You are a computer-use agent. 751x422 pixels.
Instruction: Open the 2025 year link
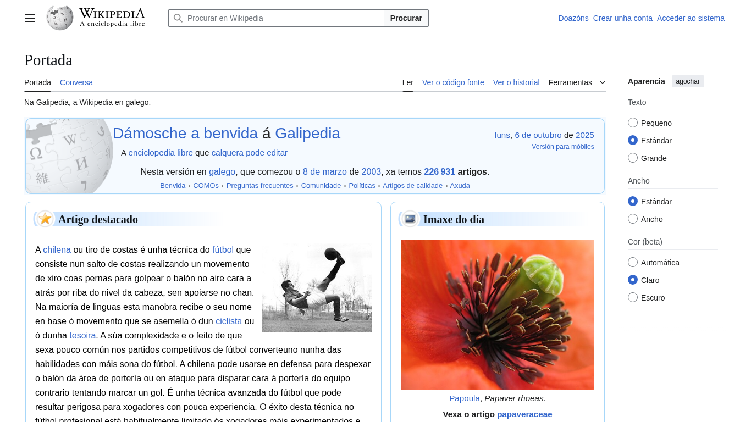pos(585,135)
